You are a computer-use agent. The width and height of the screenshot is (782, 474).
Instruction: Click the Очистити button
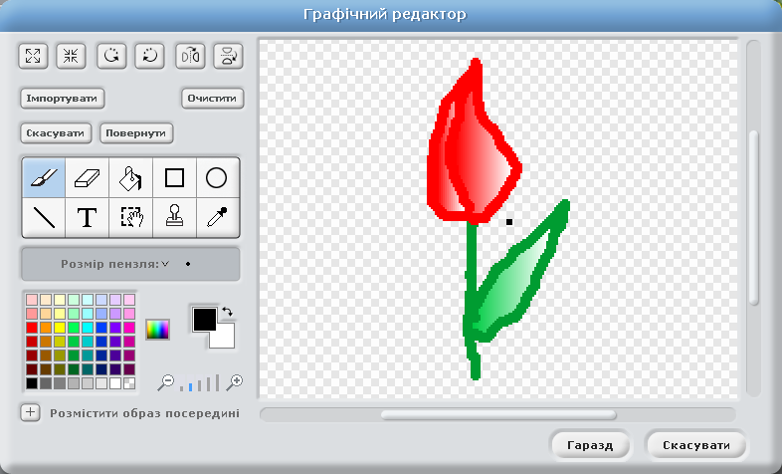click(213, 99)
